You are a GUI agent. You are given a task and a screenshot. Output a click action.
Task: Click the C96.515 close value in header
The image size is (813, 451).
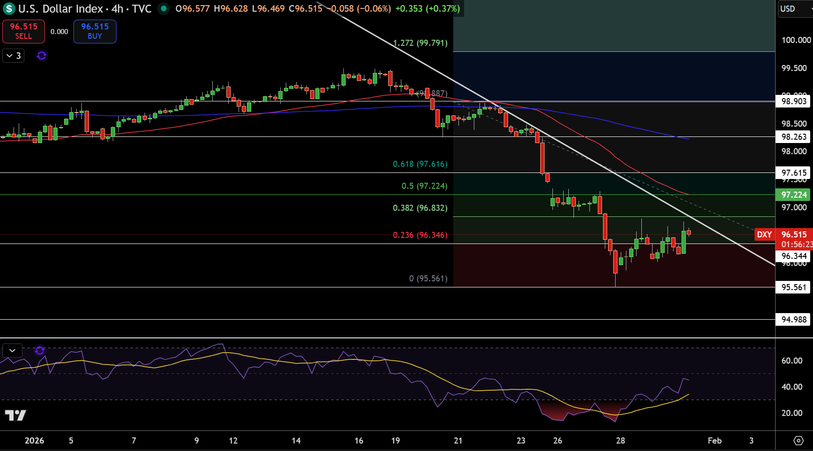pyautogui.click(x=305, y=8)
